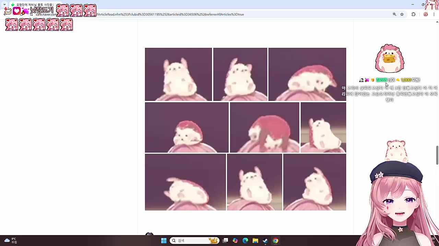The width and height of the screenshot is (439, 246).
Task: Open top-left hedgehog photo standing upright
Action: [178, 74]
